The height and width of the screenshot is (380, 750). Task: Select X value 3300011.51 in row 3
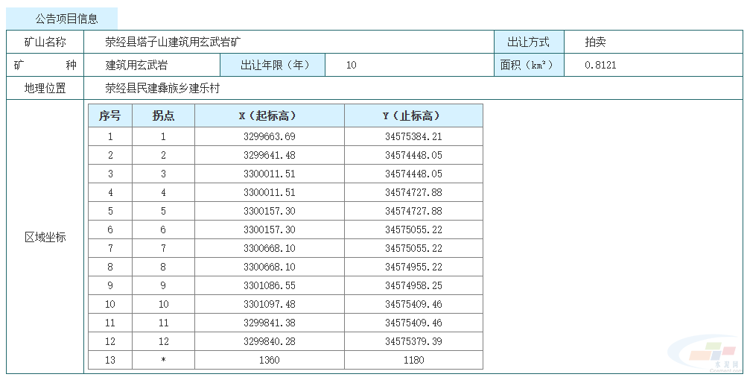[x=270, y=174]
